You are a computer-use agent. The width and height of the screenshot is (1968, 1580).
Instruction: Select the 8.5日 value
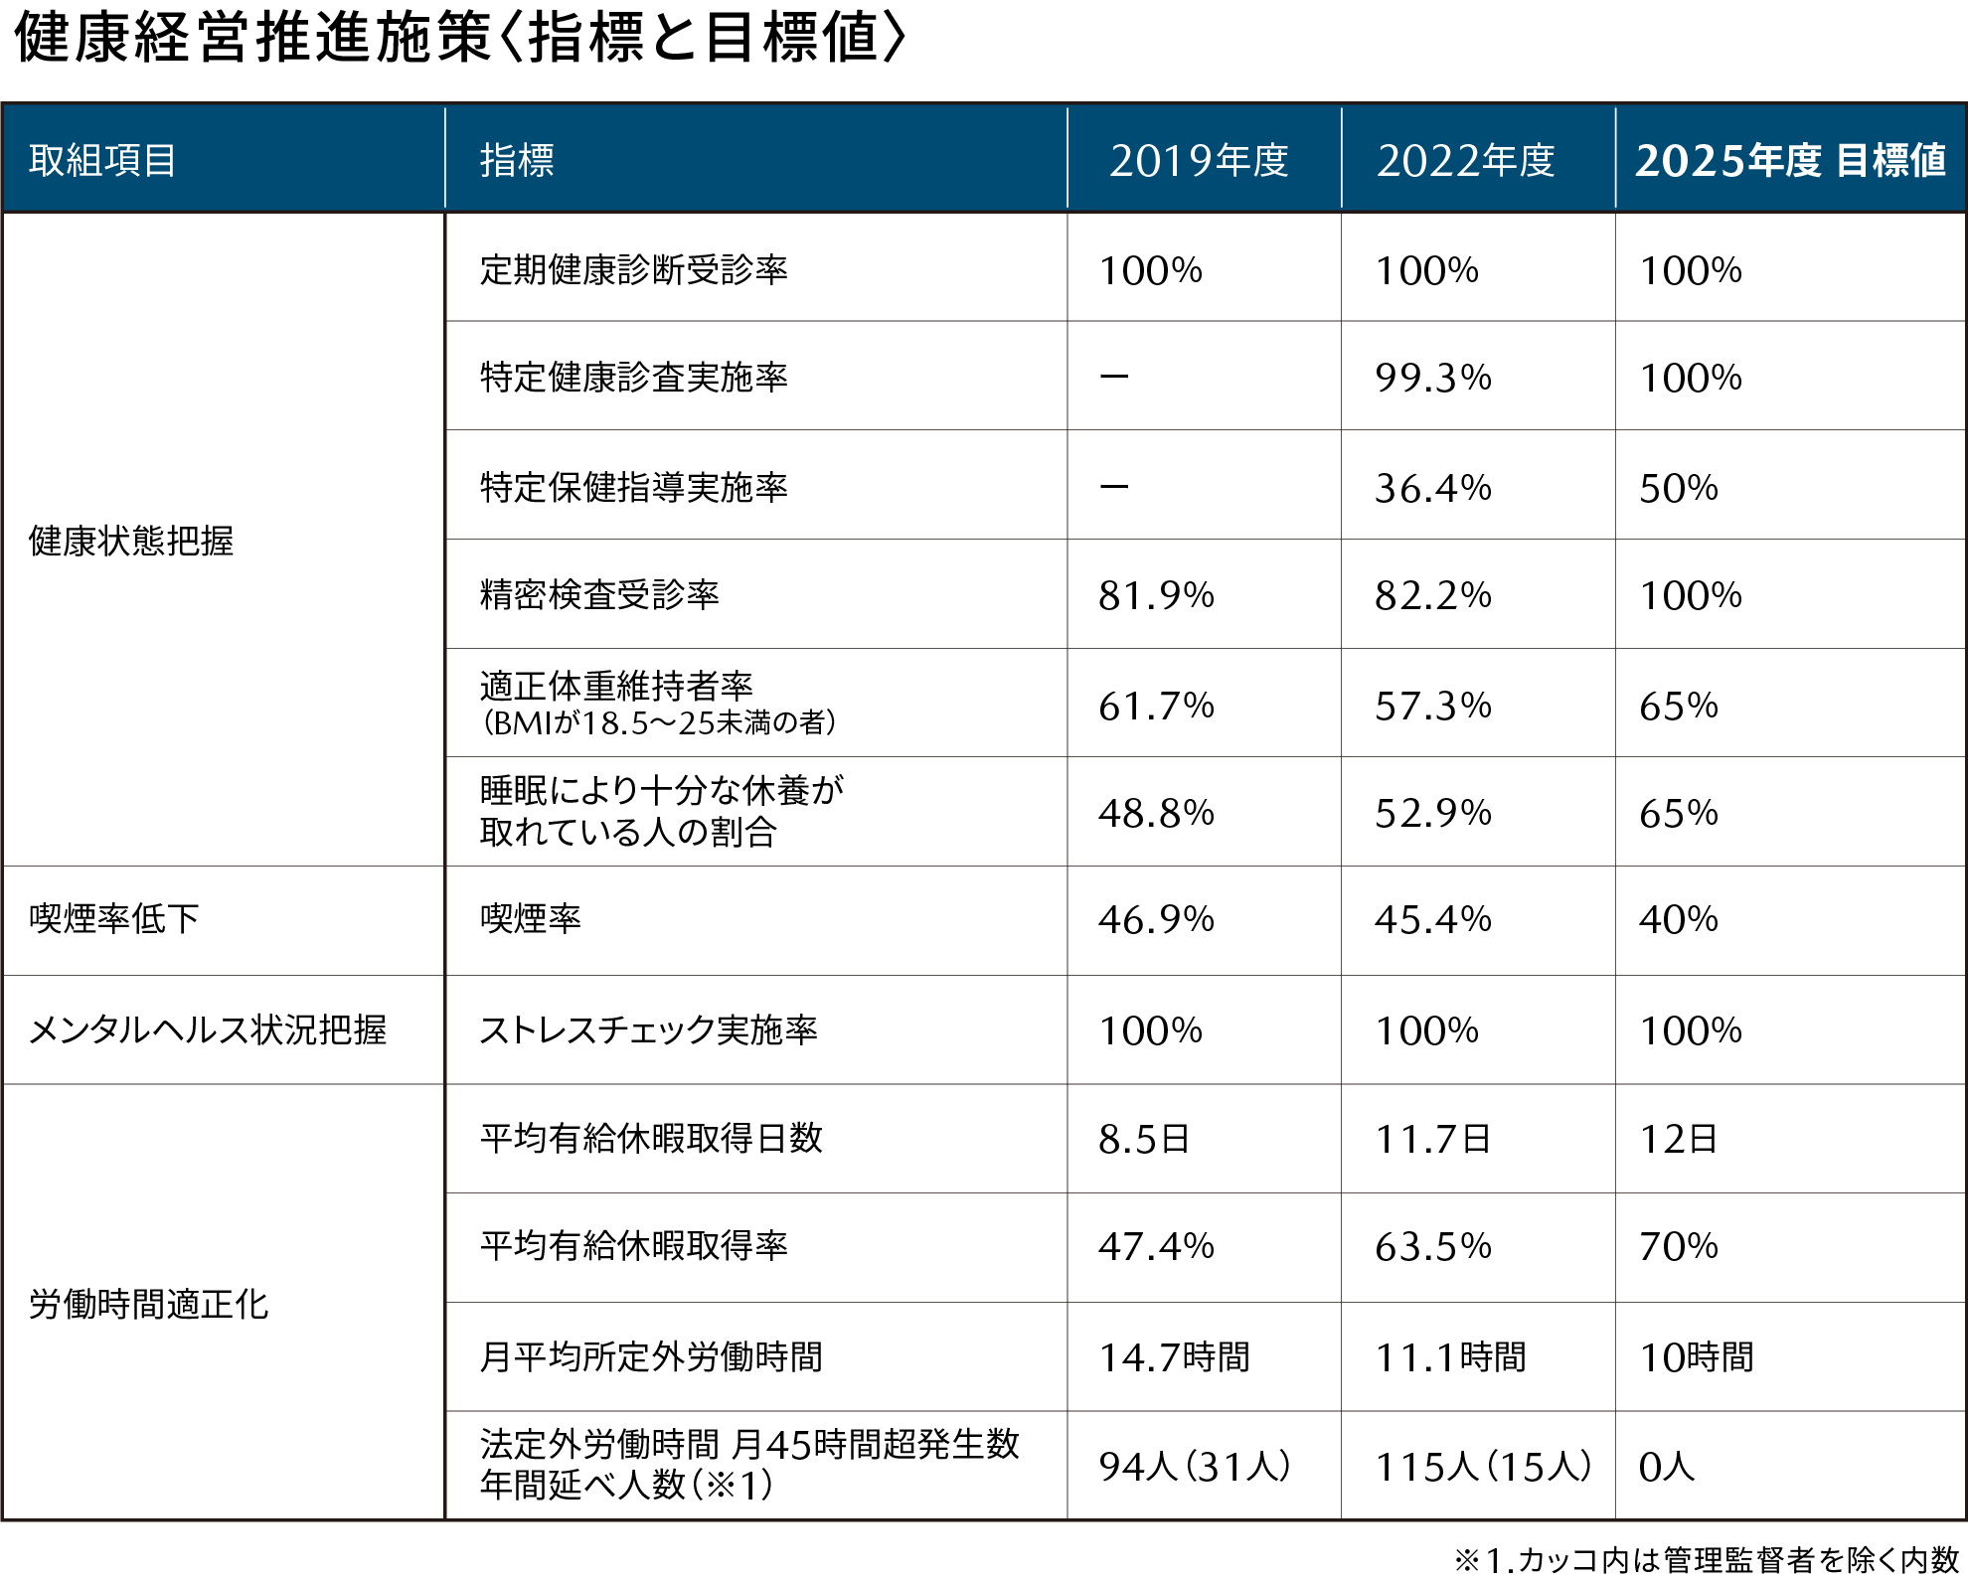click(1144, 1139)
